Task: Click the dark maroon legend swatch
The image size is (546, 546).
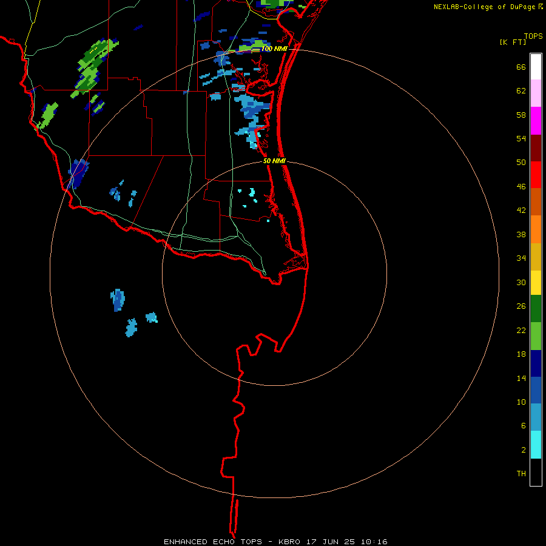Action: coord(536,147)
